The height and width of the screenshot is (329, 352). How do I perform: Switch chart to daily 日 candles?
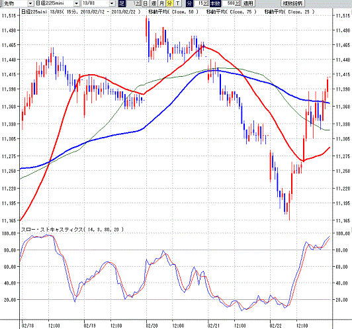pyautogui.click(x=146, y=3)
